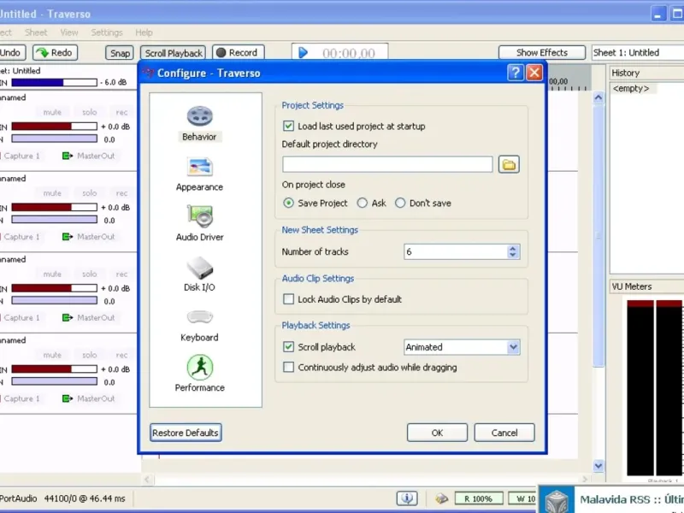Click the Show Effects button
Screen dimensions: 684x513
(x=542, y=53)
